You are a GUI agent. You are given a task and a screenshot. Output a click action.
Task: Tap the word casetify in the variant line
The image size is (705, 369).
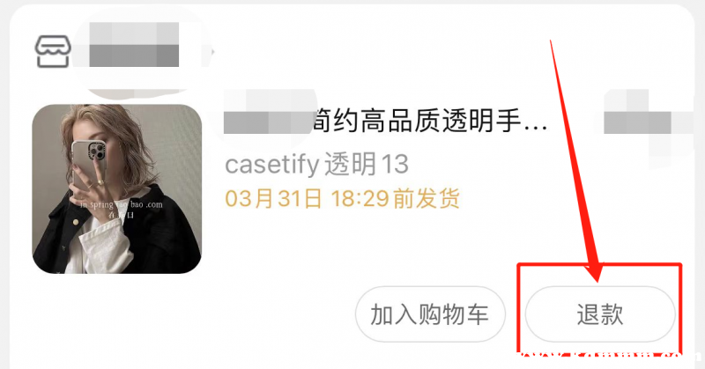tap(272, 165)
